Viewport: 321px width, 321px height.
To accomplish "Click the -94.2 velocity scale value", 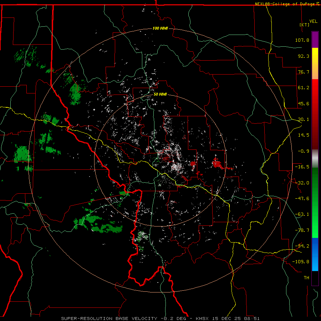I will 302,246.
